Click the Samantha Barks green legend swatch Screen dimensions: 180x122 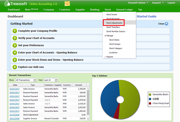150,94
